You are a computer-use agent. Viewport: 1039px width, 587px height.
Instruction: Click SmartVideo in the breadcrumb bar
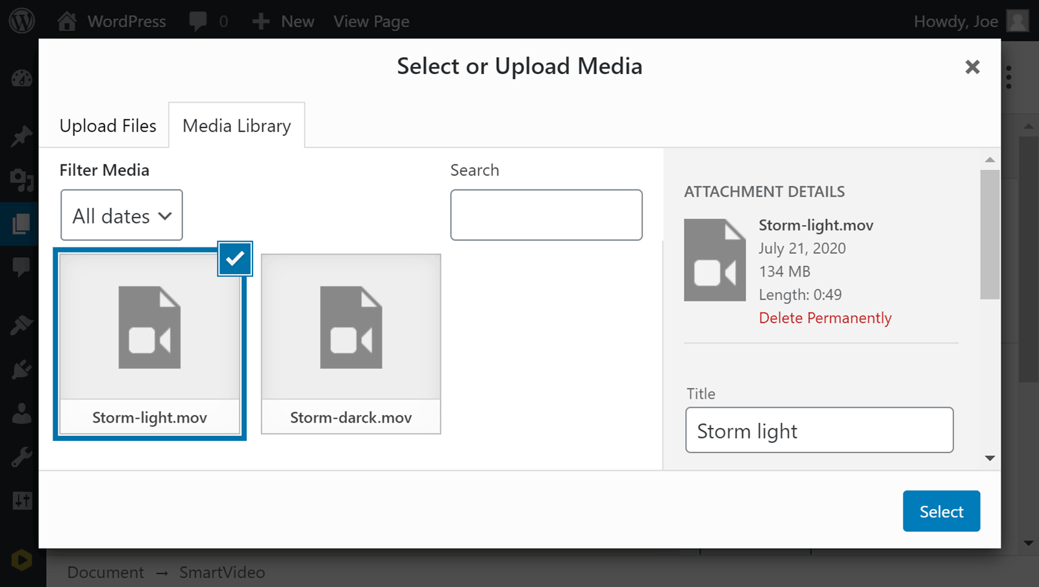coord(222,572)
